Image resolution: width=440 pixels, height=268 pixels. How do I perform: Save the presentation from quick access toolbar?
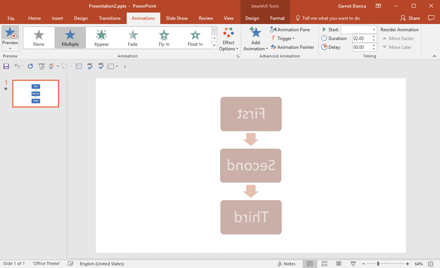[x=6, y=66]
